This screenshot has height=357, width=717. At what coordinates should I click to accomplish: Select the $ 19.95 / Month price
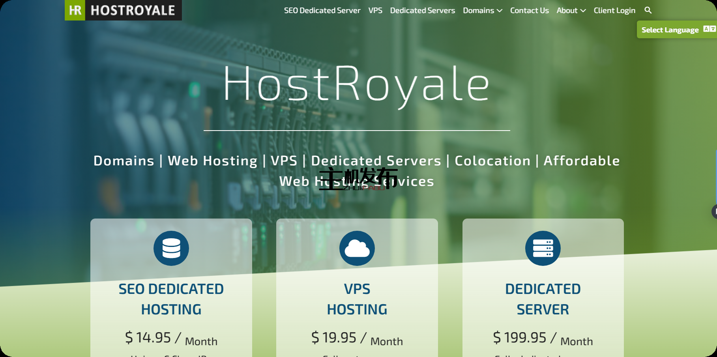[x=357, y=338]
